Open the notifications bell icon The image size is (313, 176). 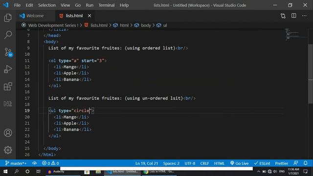[305, 163]
